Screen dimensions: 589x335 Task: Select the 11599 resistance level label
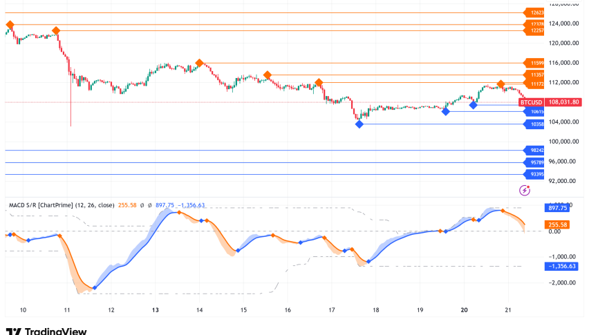pos(536,62)
